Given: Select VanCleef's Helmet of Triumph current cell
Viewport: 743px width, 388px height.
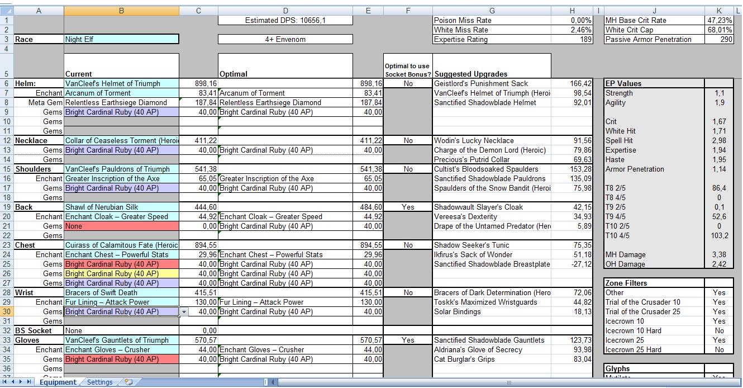Looking at the screenshot, I should [x=122, y=83].
